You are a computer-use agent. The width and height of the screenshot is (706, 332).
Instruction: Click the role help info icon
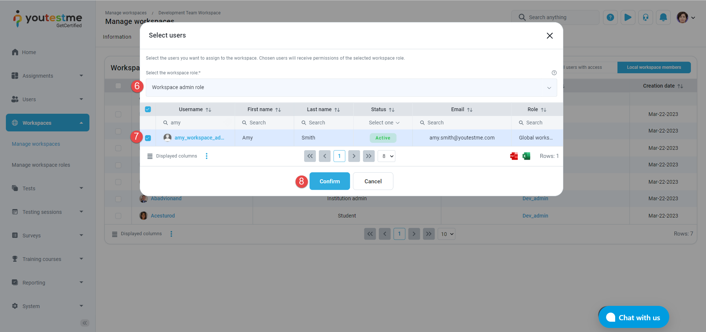[x=554, y=73]
